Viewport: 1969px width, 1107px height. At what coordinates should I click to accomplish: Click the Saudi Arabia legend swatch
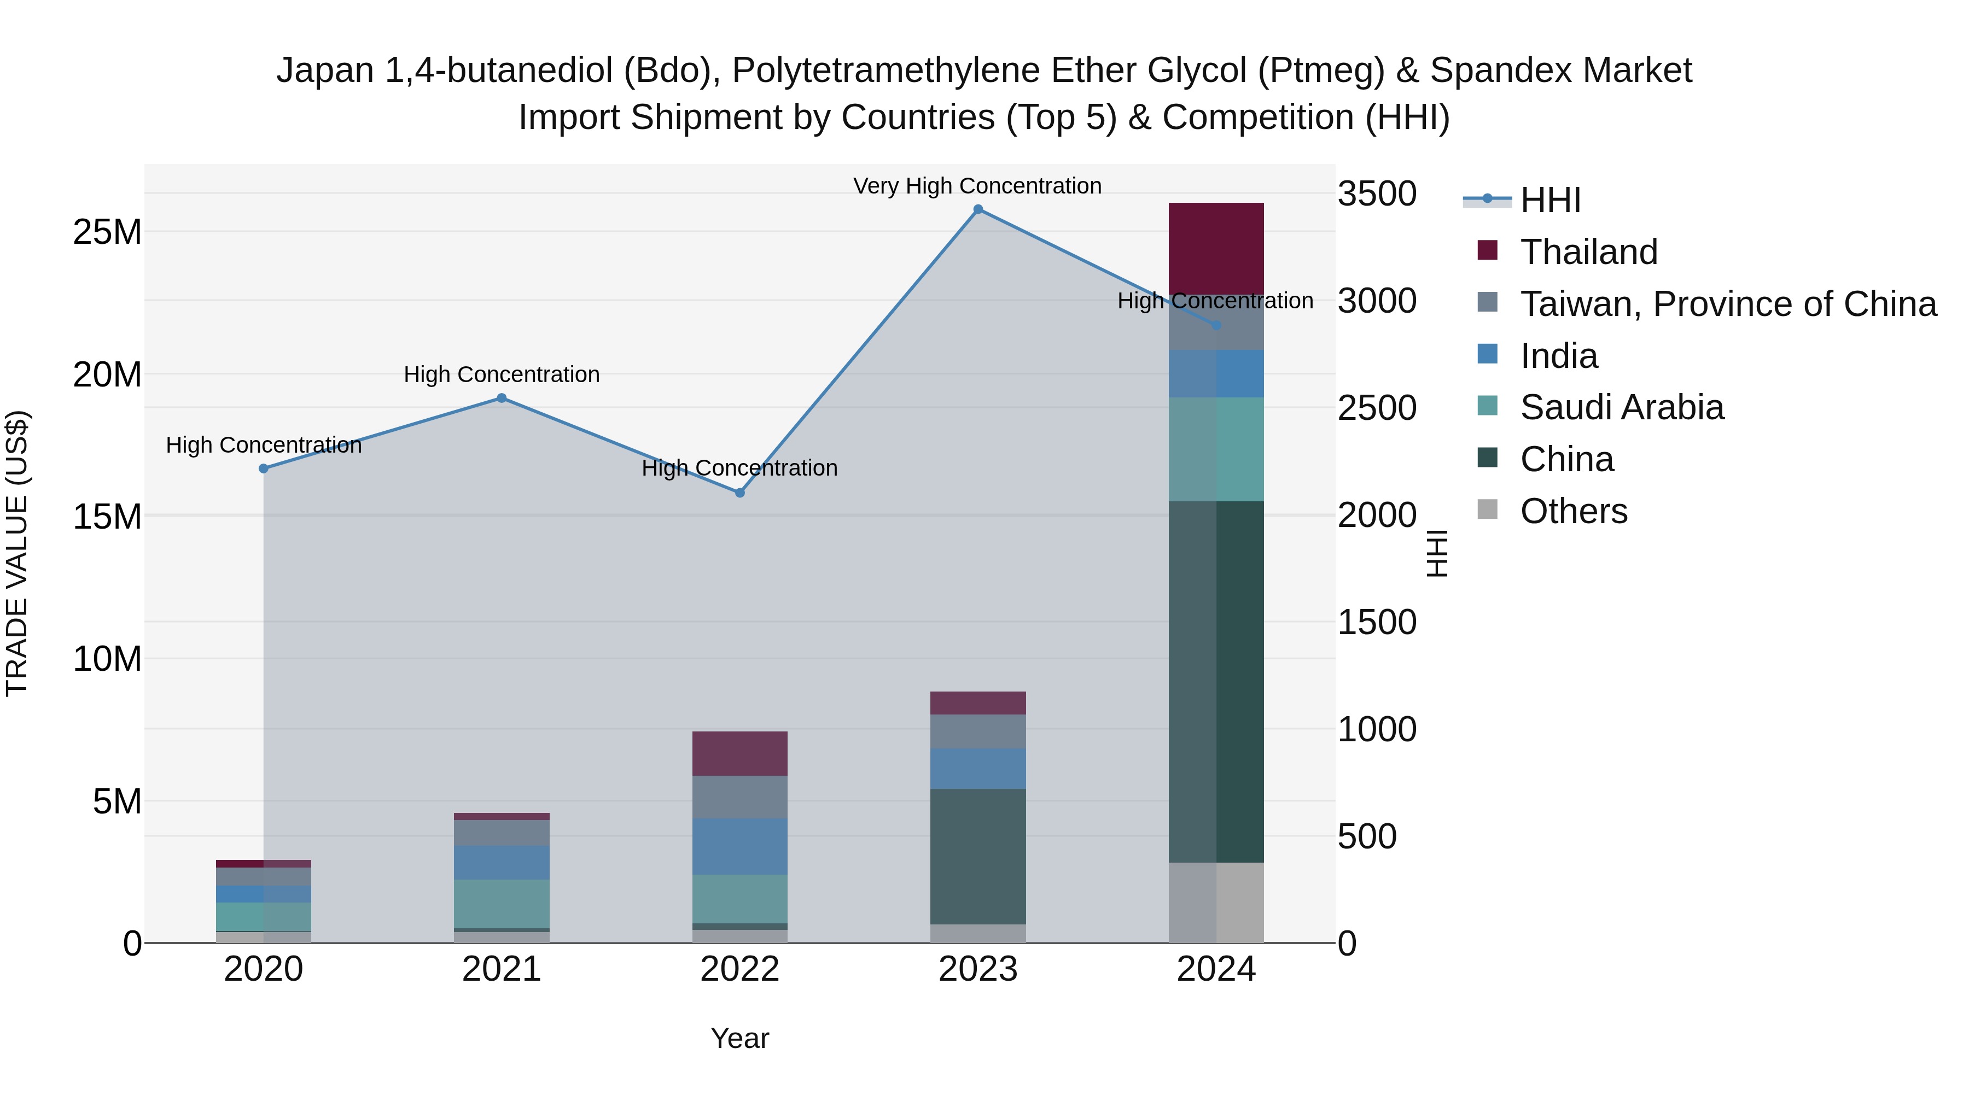pyautogui.click(x=1488, y=406)
